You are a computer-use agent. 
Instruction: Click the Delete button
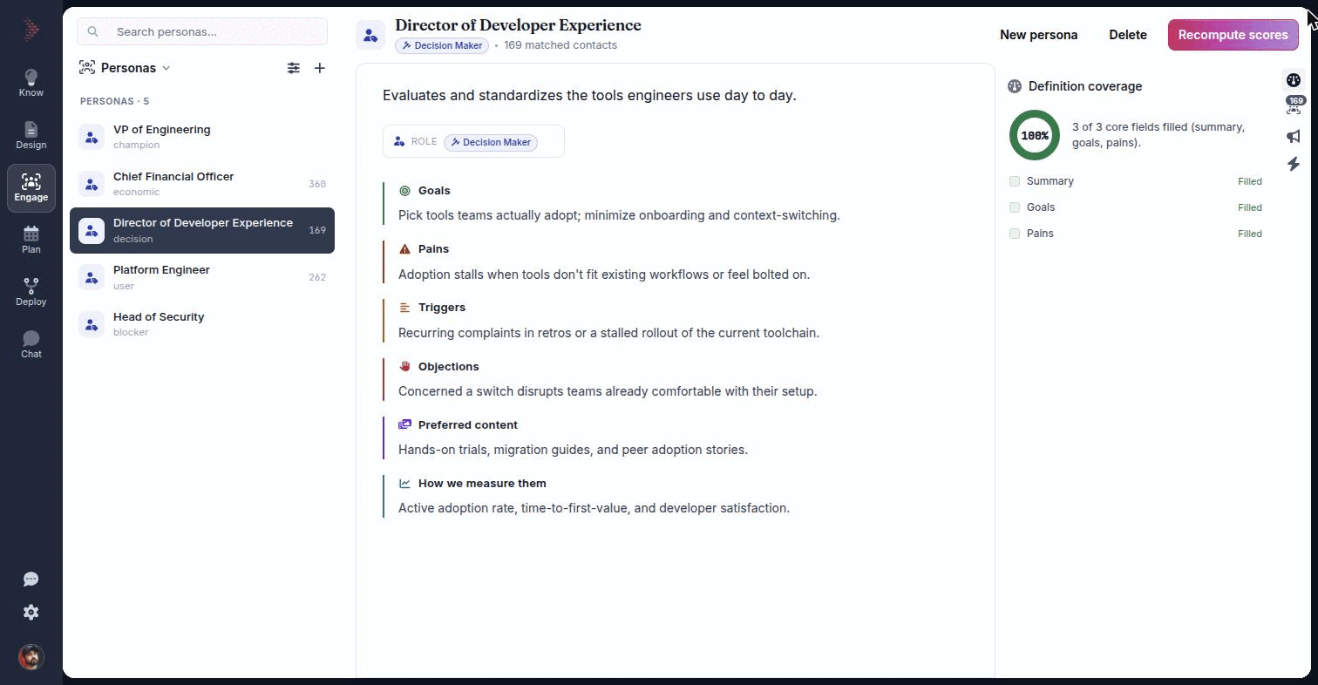pyautogui.click(x=1127, y=35)
